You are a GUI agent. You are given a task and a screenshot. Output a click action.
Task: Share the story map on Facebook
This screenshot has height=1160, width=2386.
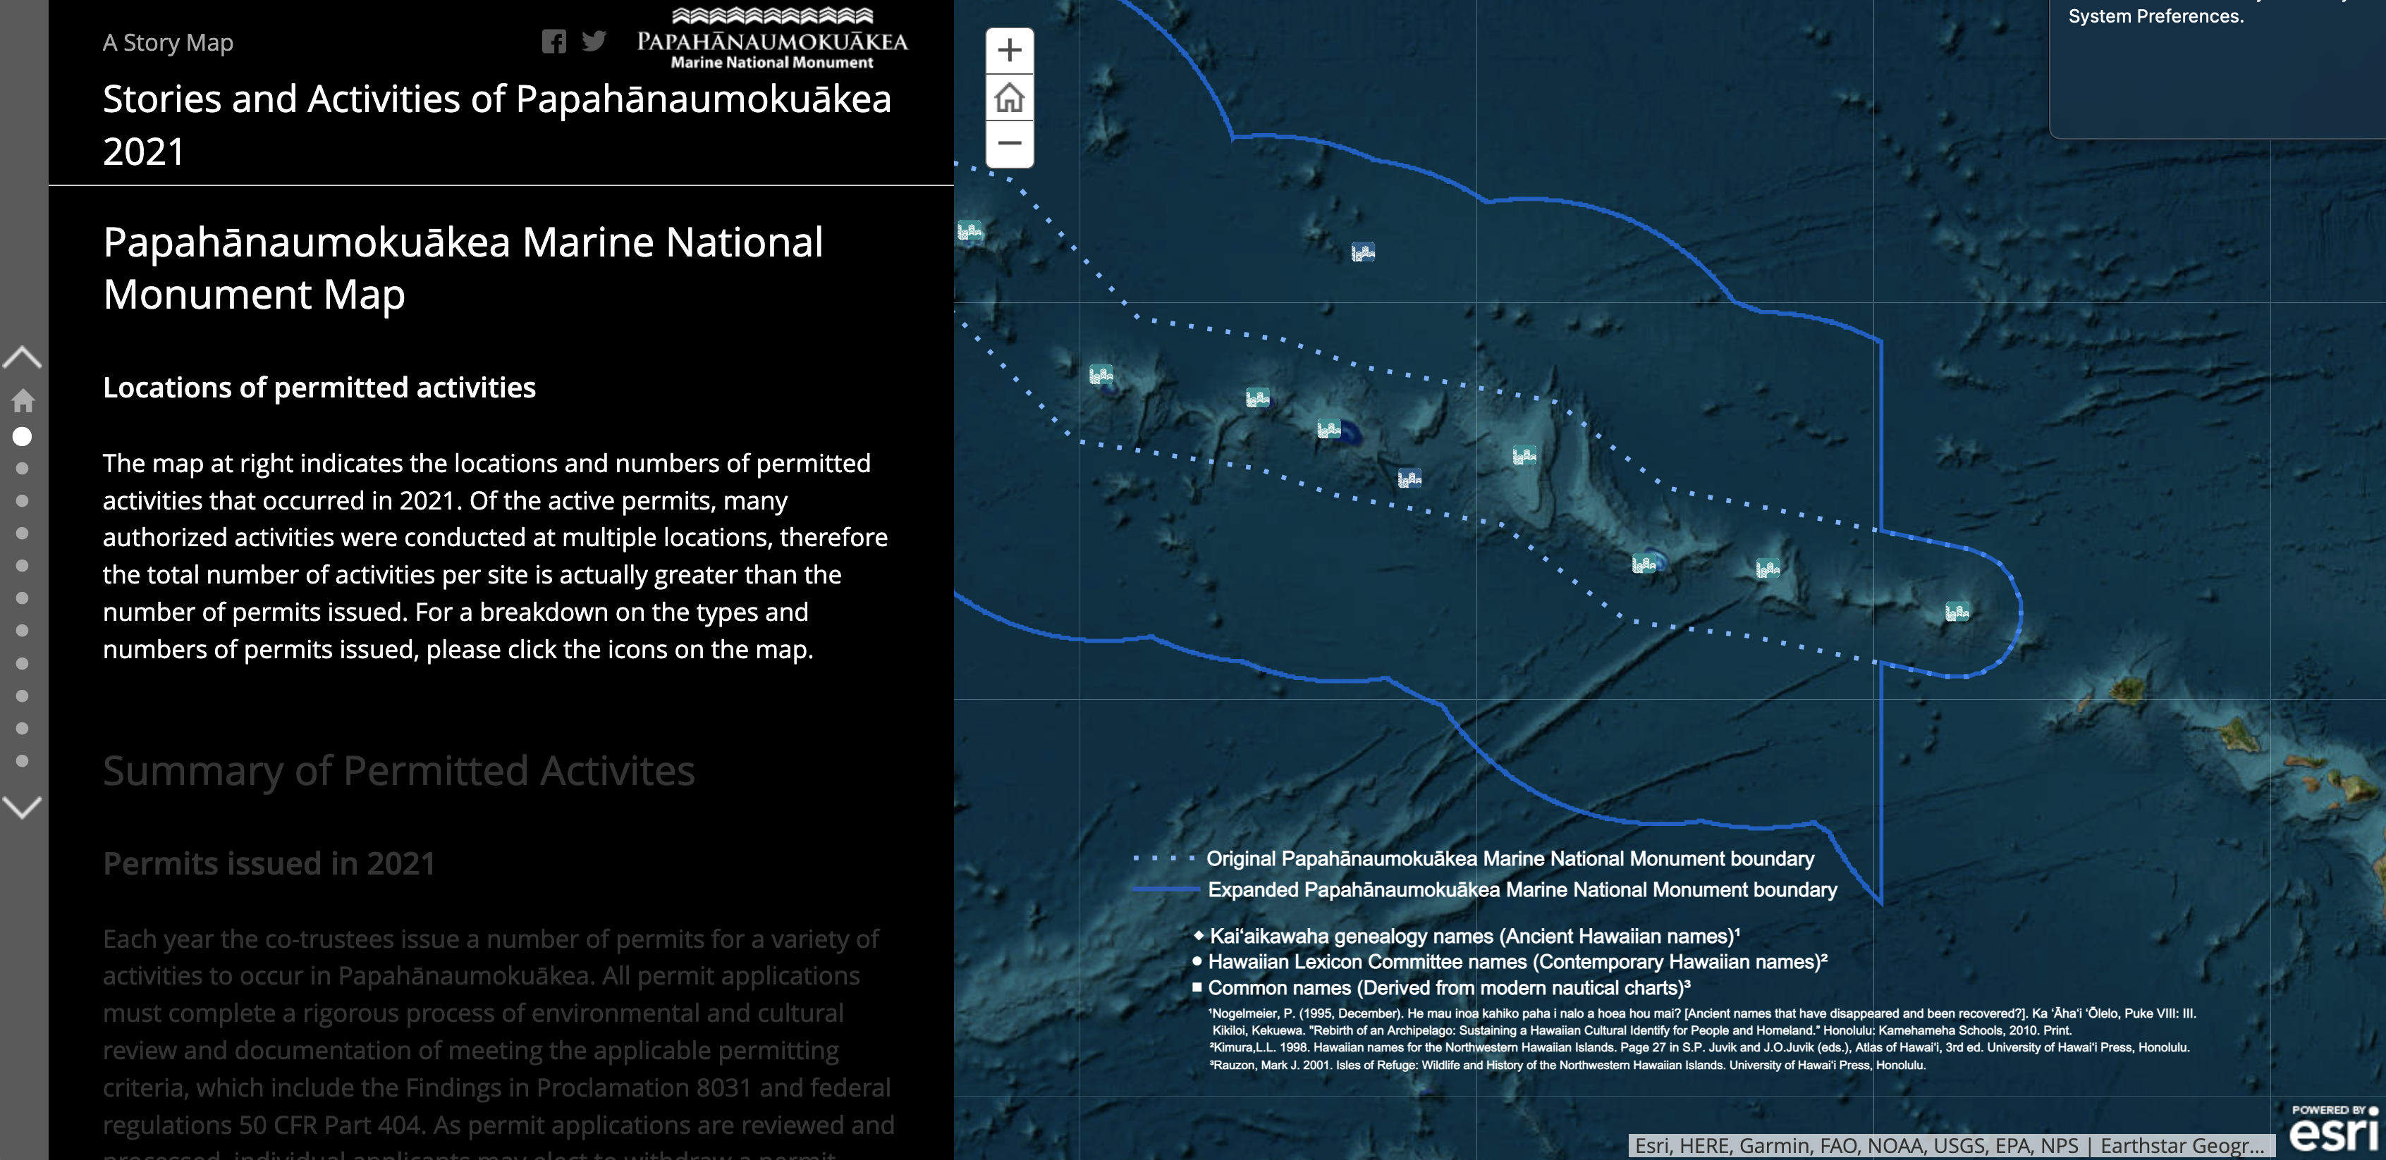(556, 41)
